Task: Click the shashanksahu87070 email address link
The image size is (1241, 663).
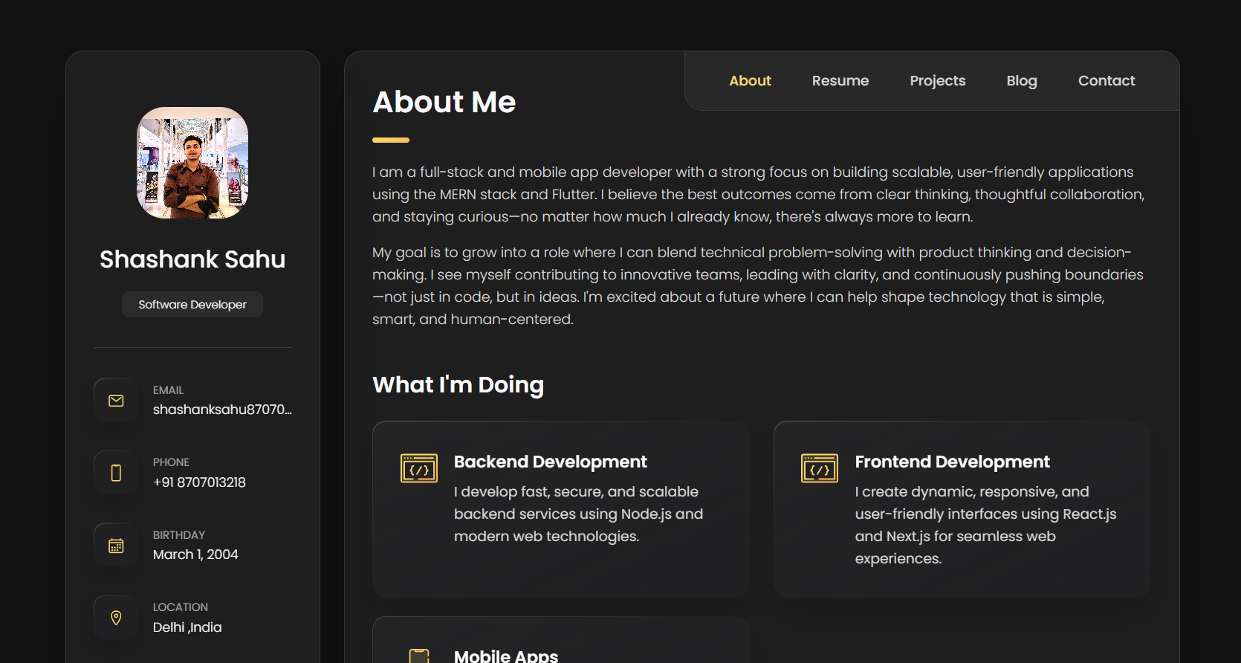Action: coord(222,410)
